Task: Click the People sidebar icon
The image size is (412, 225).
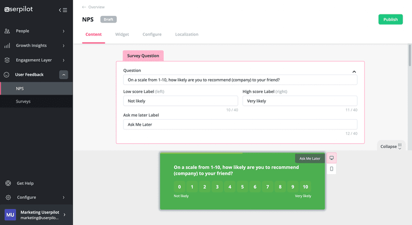Action: 7,31
